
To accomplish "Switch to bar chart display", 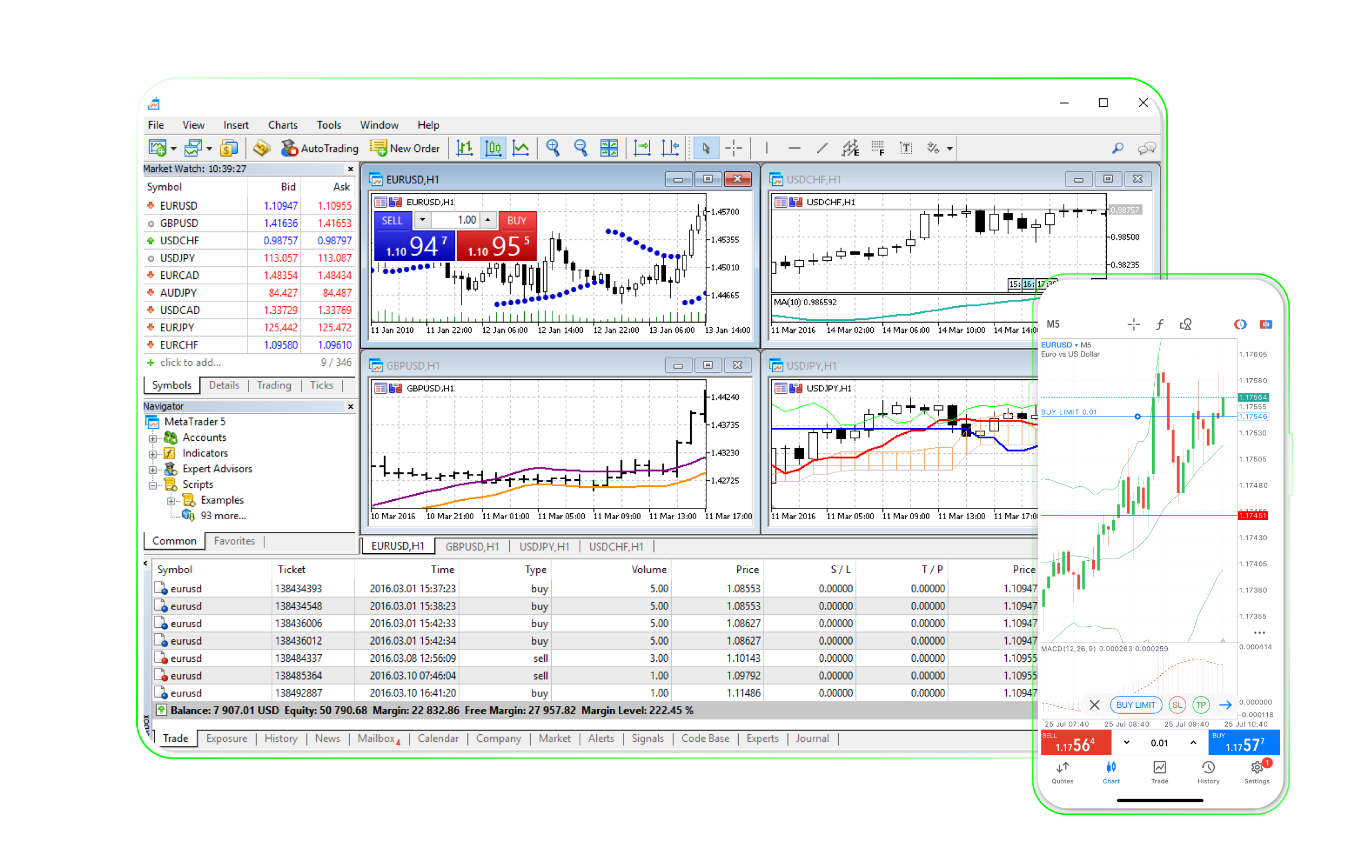I will [464, 148].
